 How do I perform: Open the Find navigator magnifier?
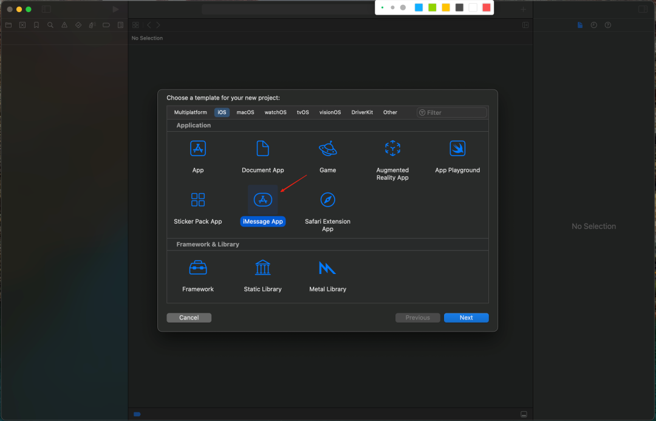(x=50, y=25)
